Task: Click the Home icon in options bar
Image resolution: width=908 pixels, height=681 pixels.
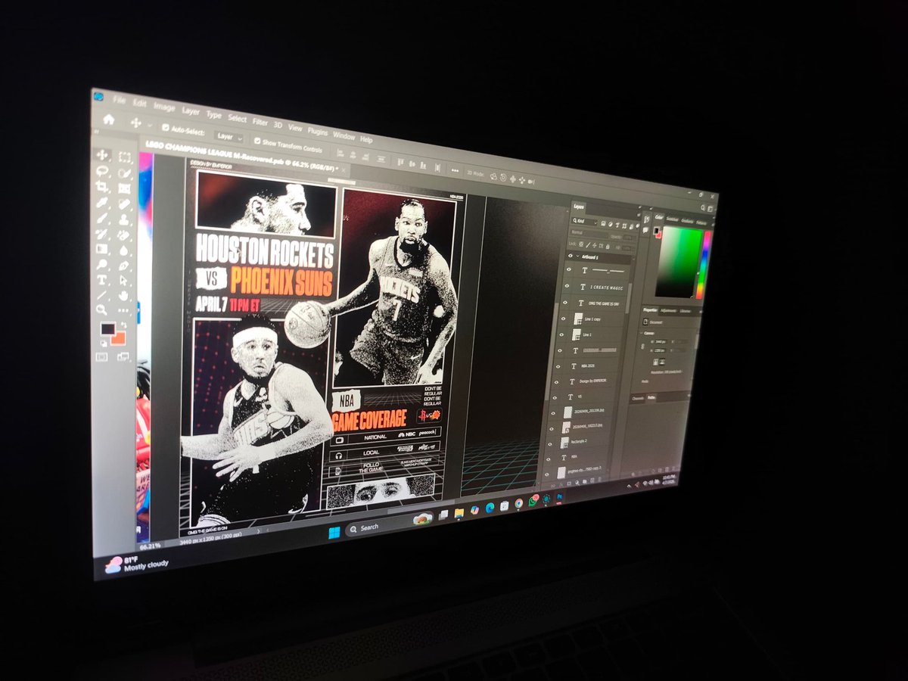Action: (x=109, y=120)
